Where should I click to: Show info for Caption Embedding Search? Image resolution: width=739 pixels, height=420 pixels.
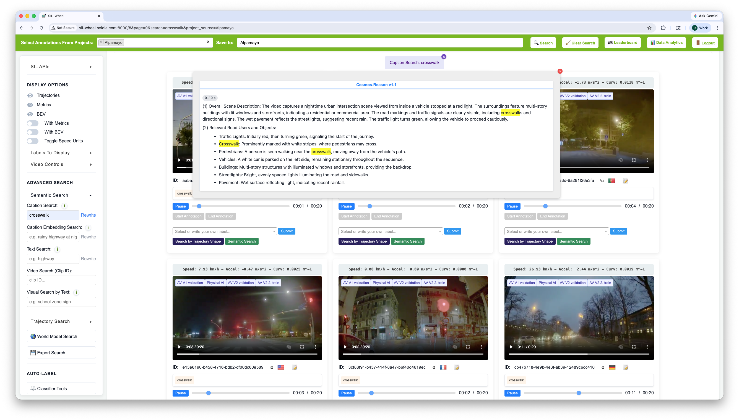88,227
